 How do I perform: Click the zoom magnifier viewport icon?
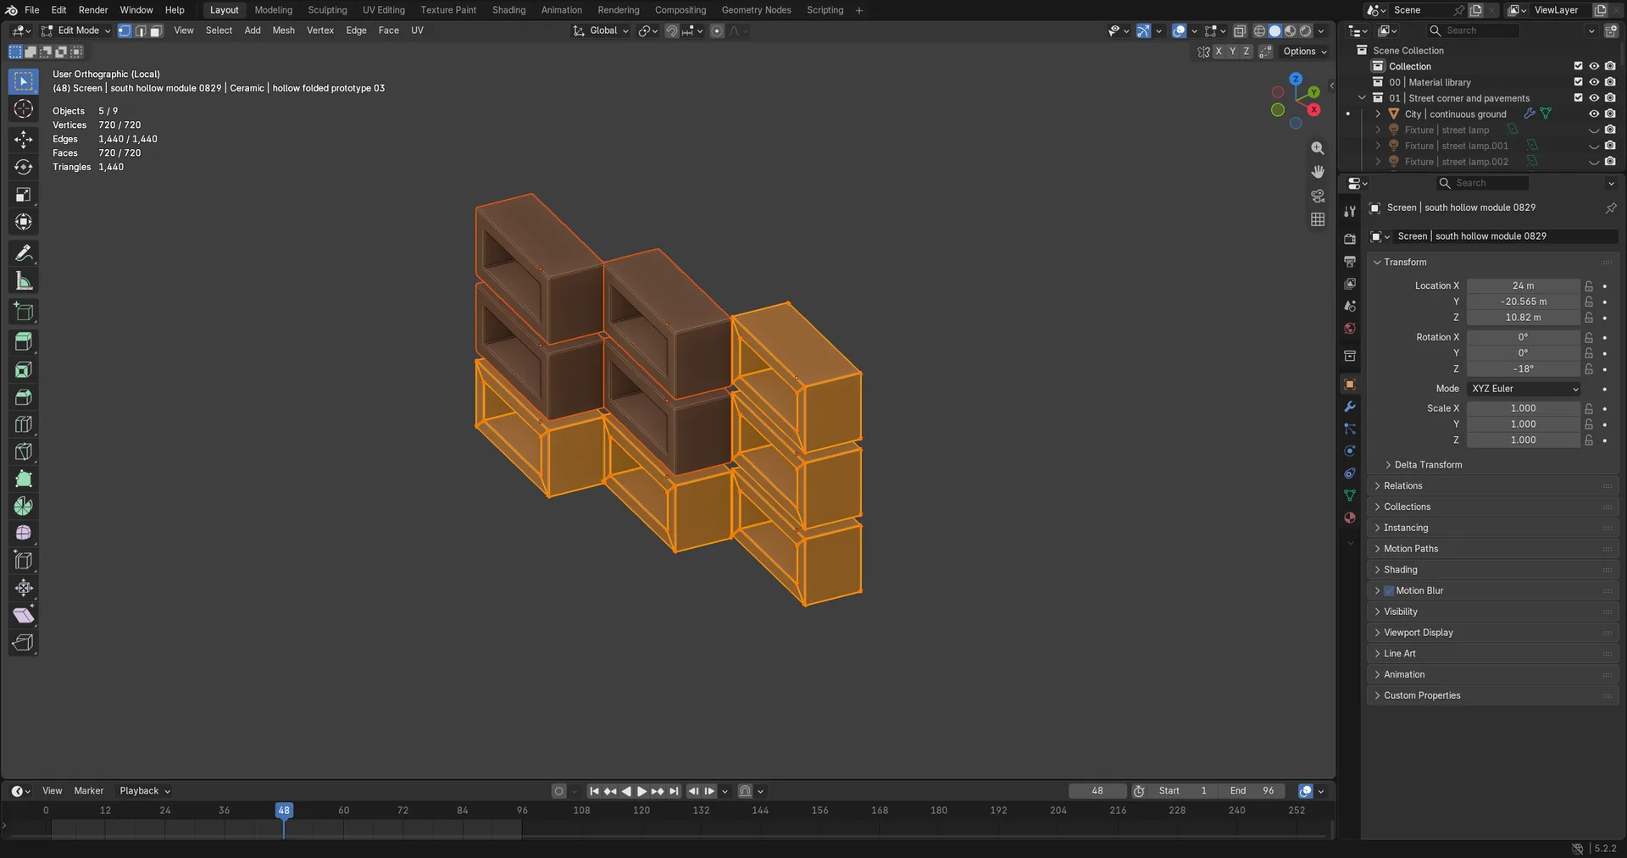click(1318, 148)
